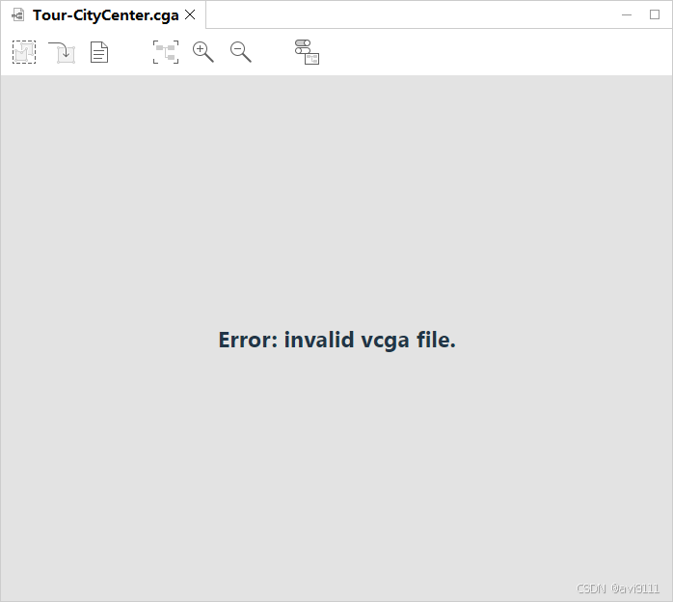Click the assign rule to shape icon
The height and width of the screenshot is (602, 673).
(x=62, y=52)
